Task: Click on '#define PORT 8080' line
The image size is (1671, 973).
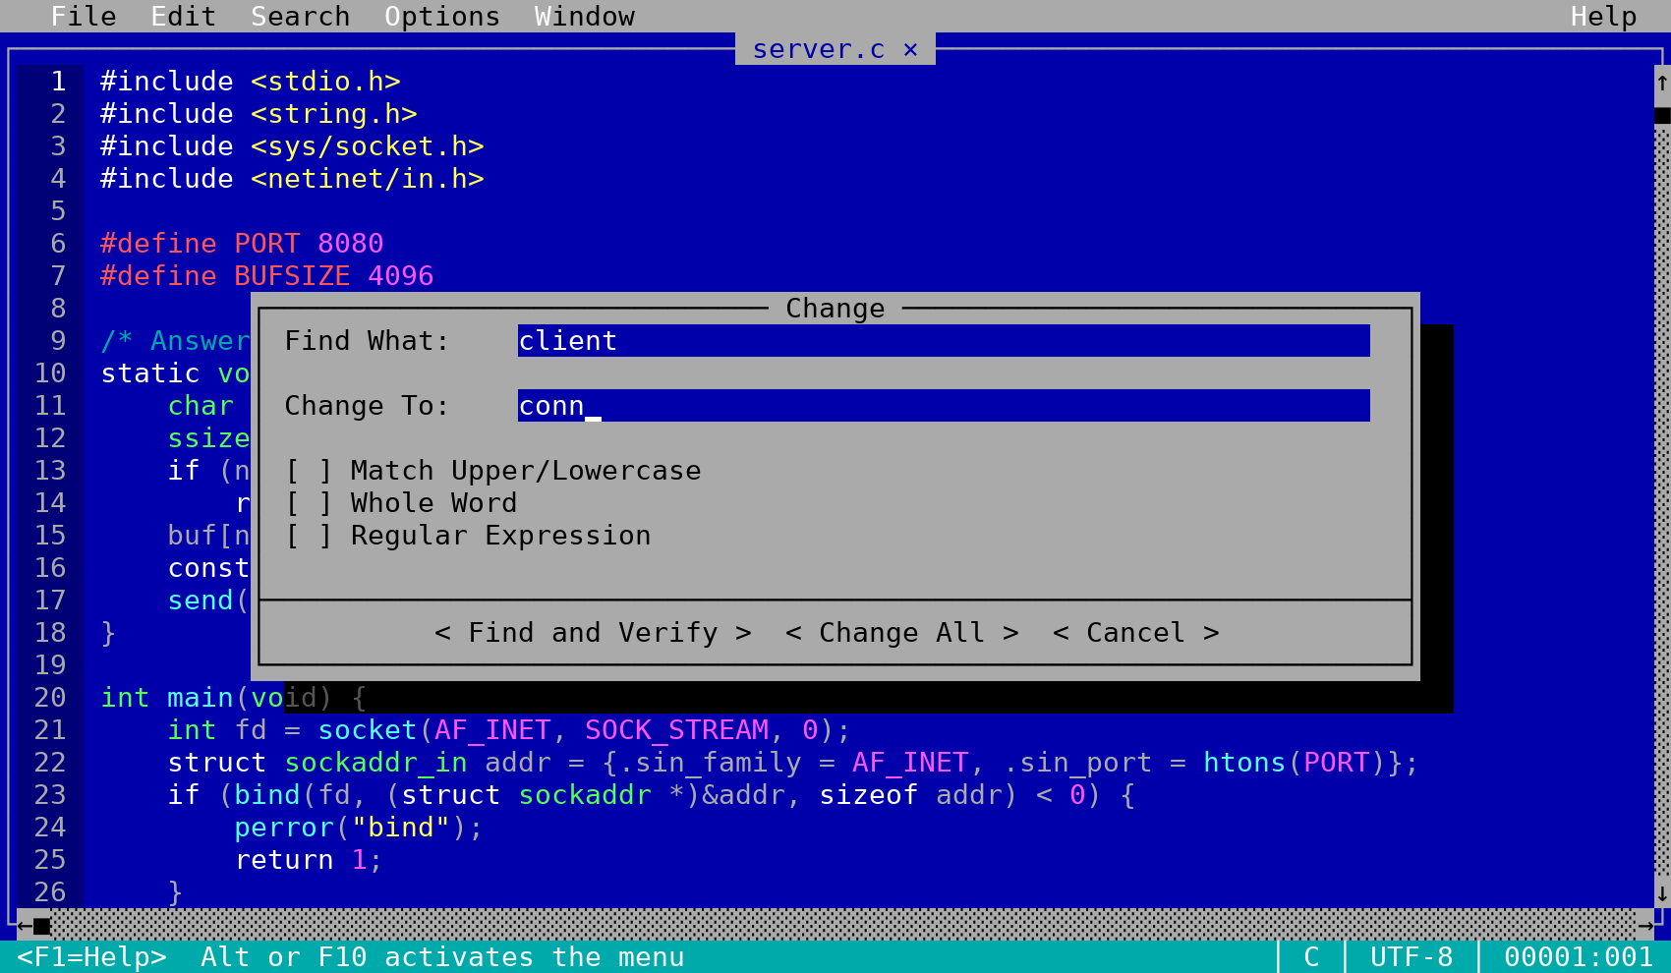Action: (x=242, y=244)
